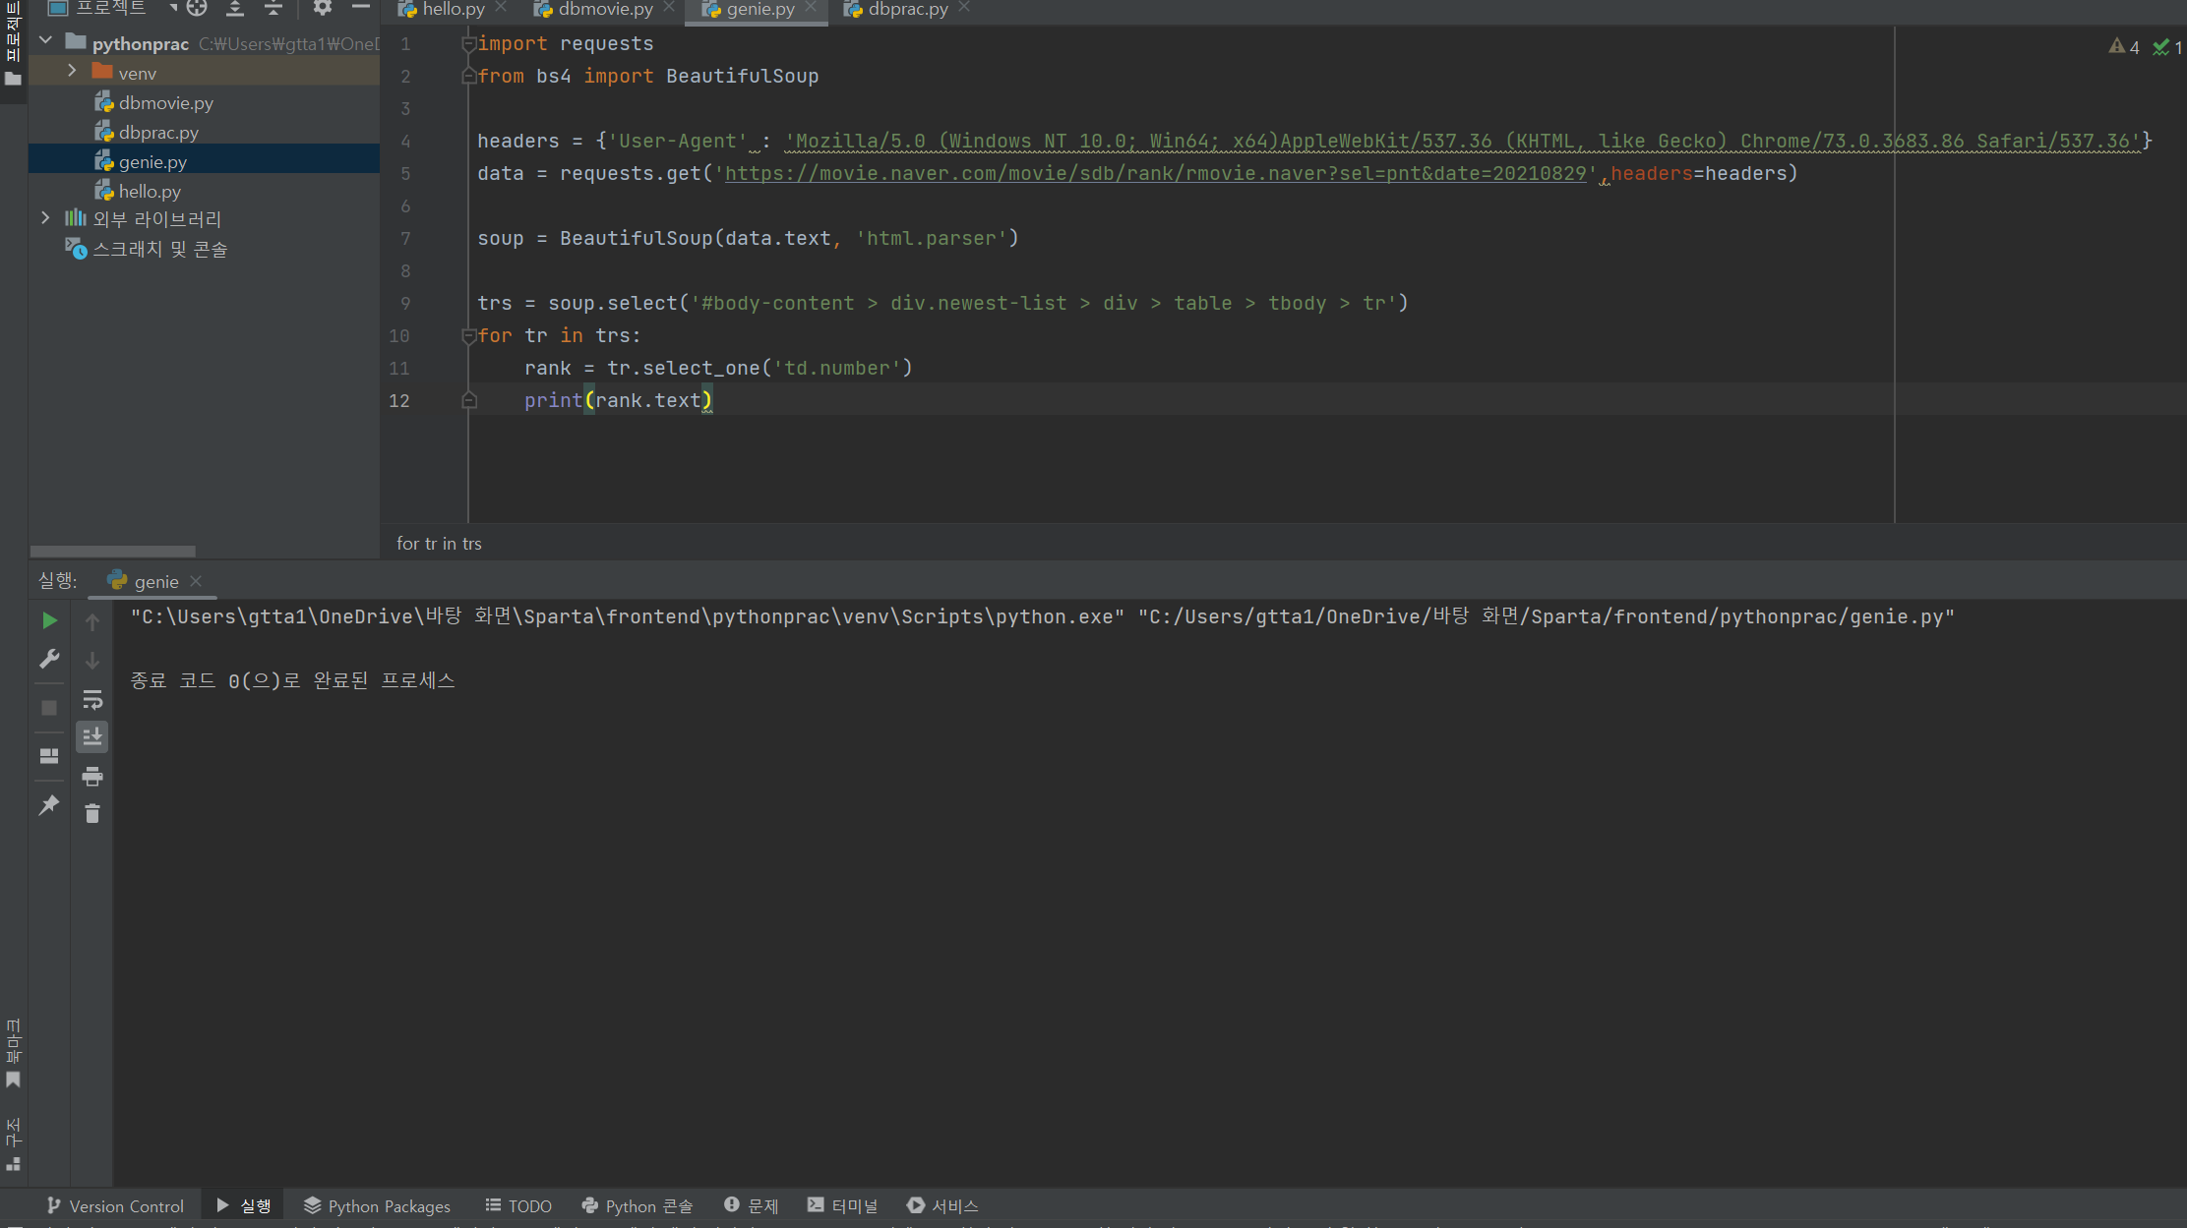Toggle soft-wrap in run console
Viewport: 2187px width, 1228px height.
(x=92, y=700)
